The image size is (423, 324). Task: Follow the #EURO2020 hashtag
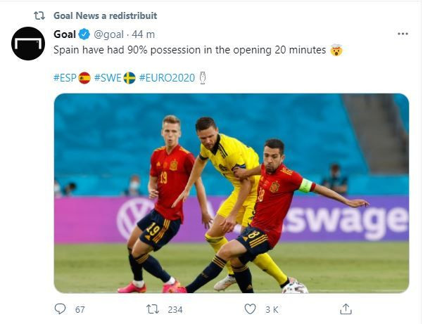coord(167,77)
